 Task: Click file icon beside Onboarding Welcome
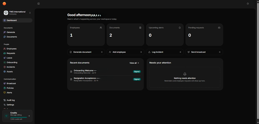pos(71,72)
